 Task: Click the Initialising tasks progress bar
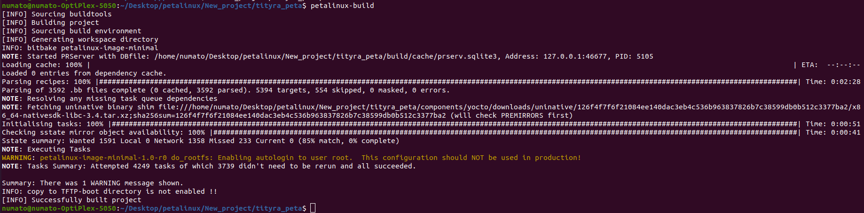click(x=454, y=124)
